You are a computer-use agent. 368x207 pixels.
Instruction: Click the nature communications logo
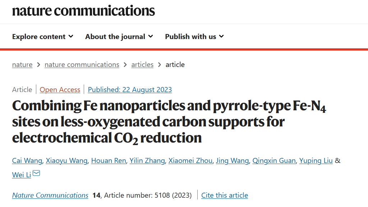tap(83, 11)
